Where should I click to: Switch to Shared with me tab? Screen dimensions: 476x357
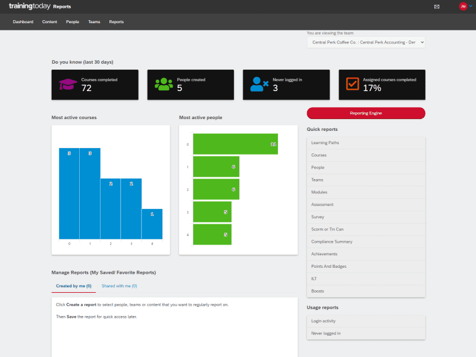point(119,286)
